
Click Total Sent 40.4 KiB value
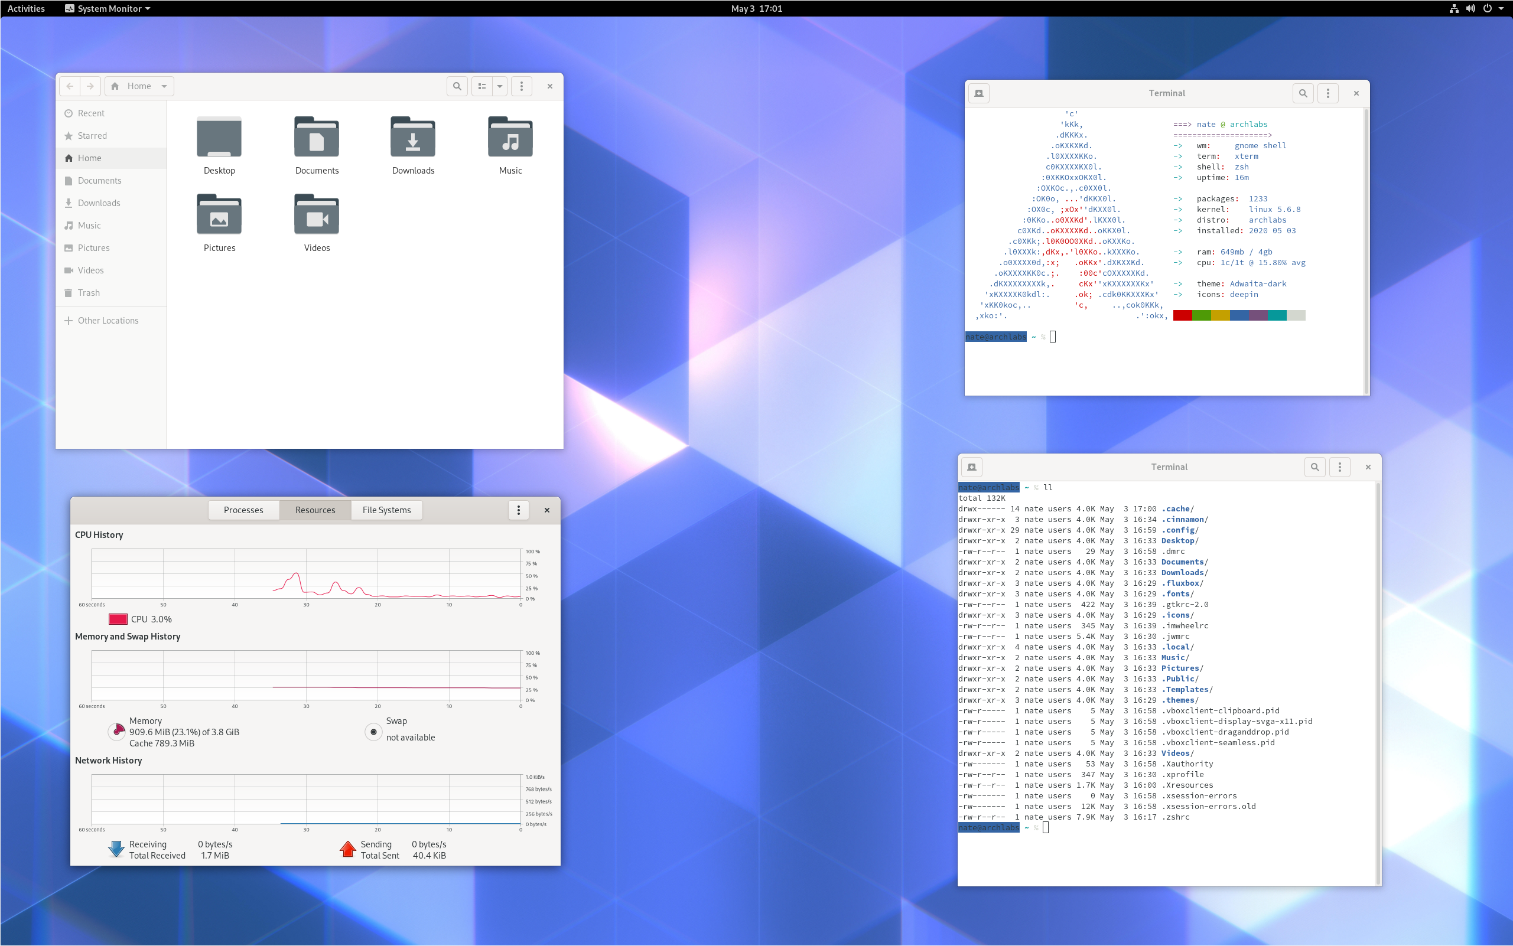coord(430,855)
